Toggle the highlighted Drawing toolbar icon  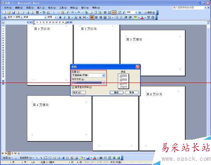click(114, 13)
